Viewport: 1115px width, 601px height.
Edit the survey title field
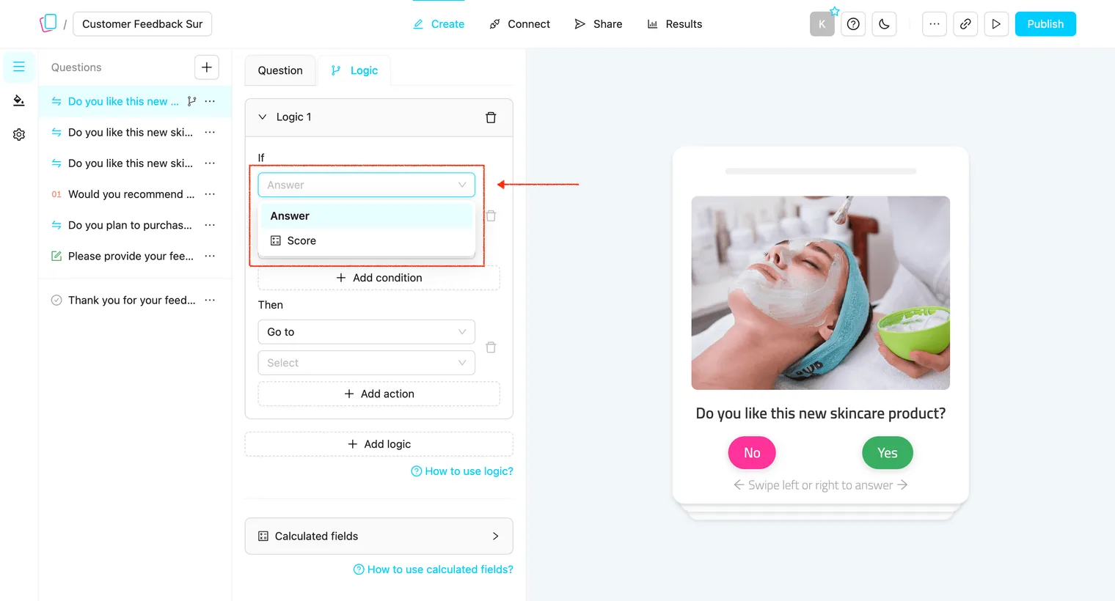pyautogui.click(x=142, y=24)
